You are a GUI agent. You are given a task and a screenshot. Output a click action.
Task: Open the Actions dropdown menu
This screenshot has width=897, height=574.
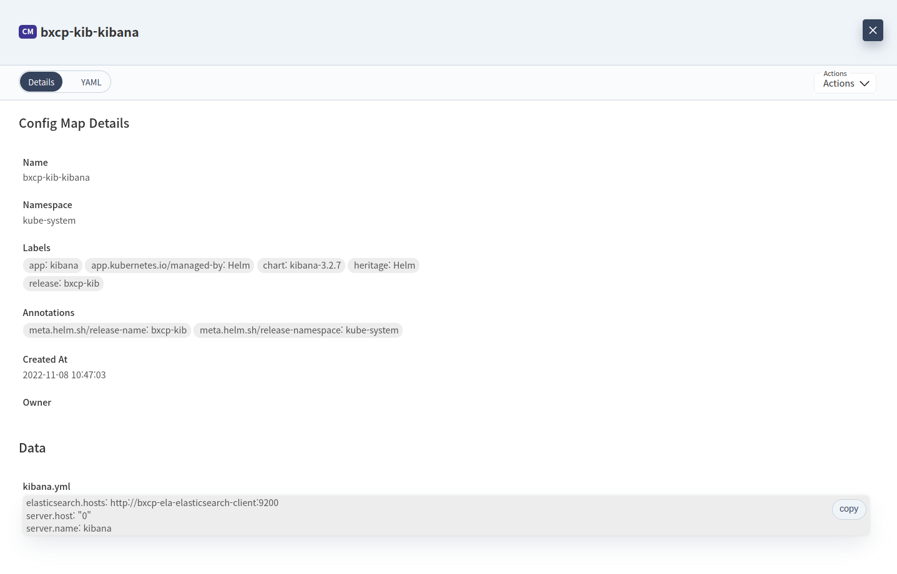click(845, 83)
